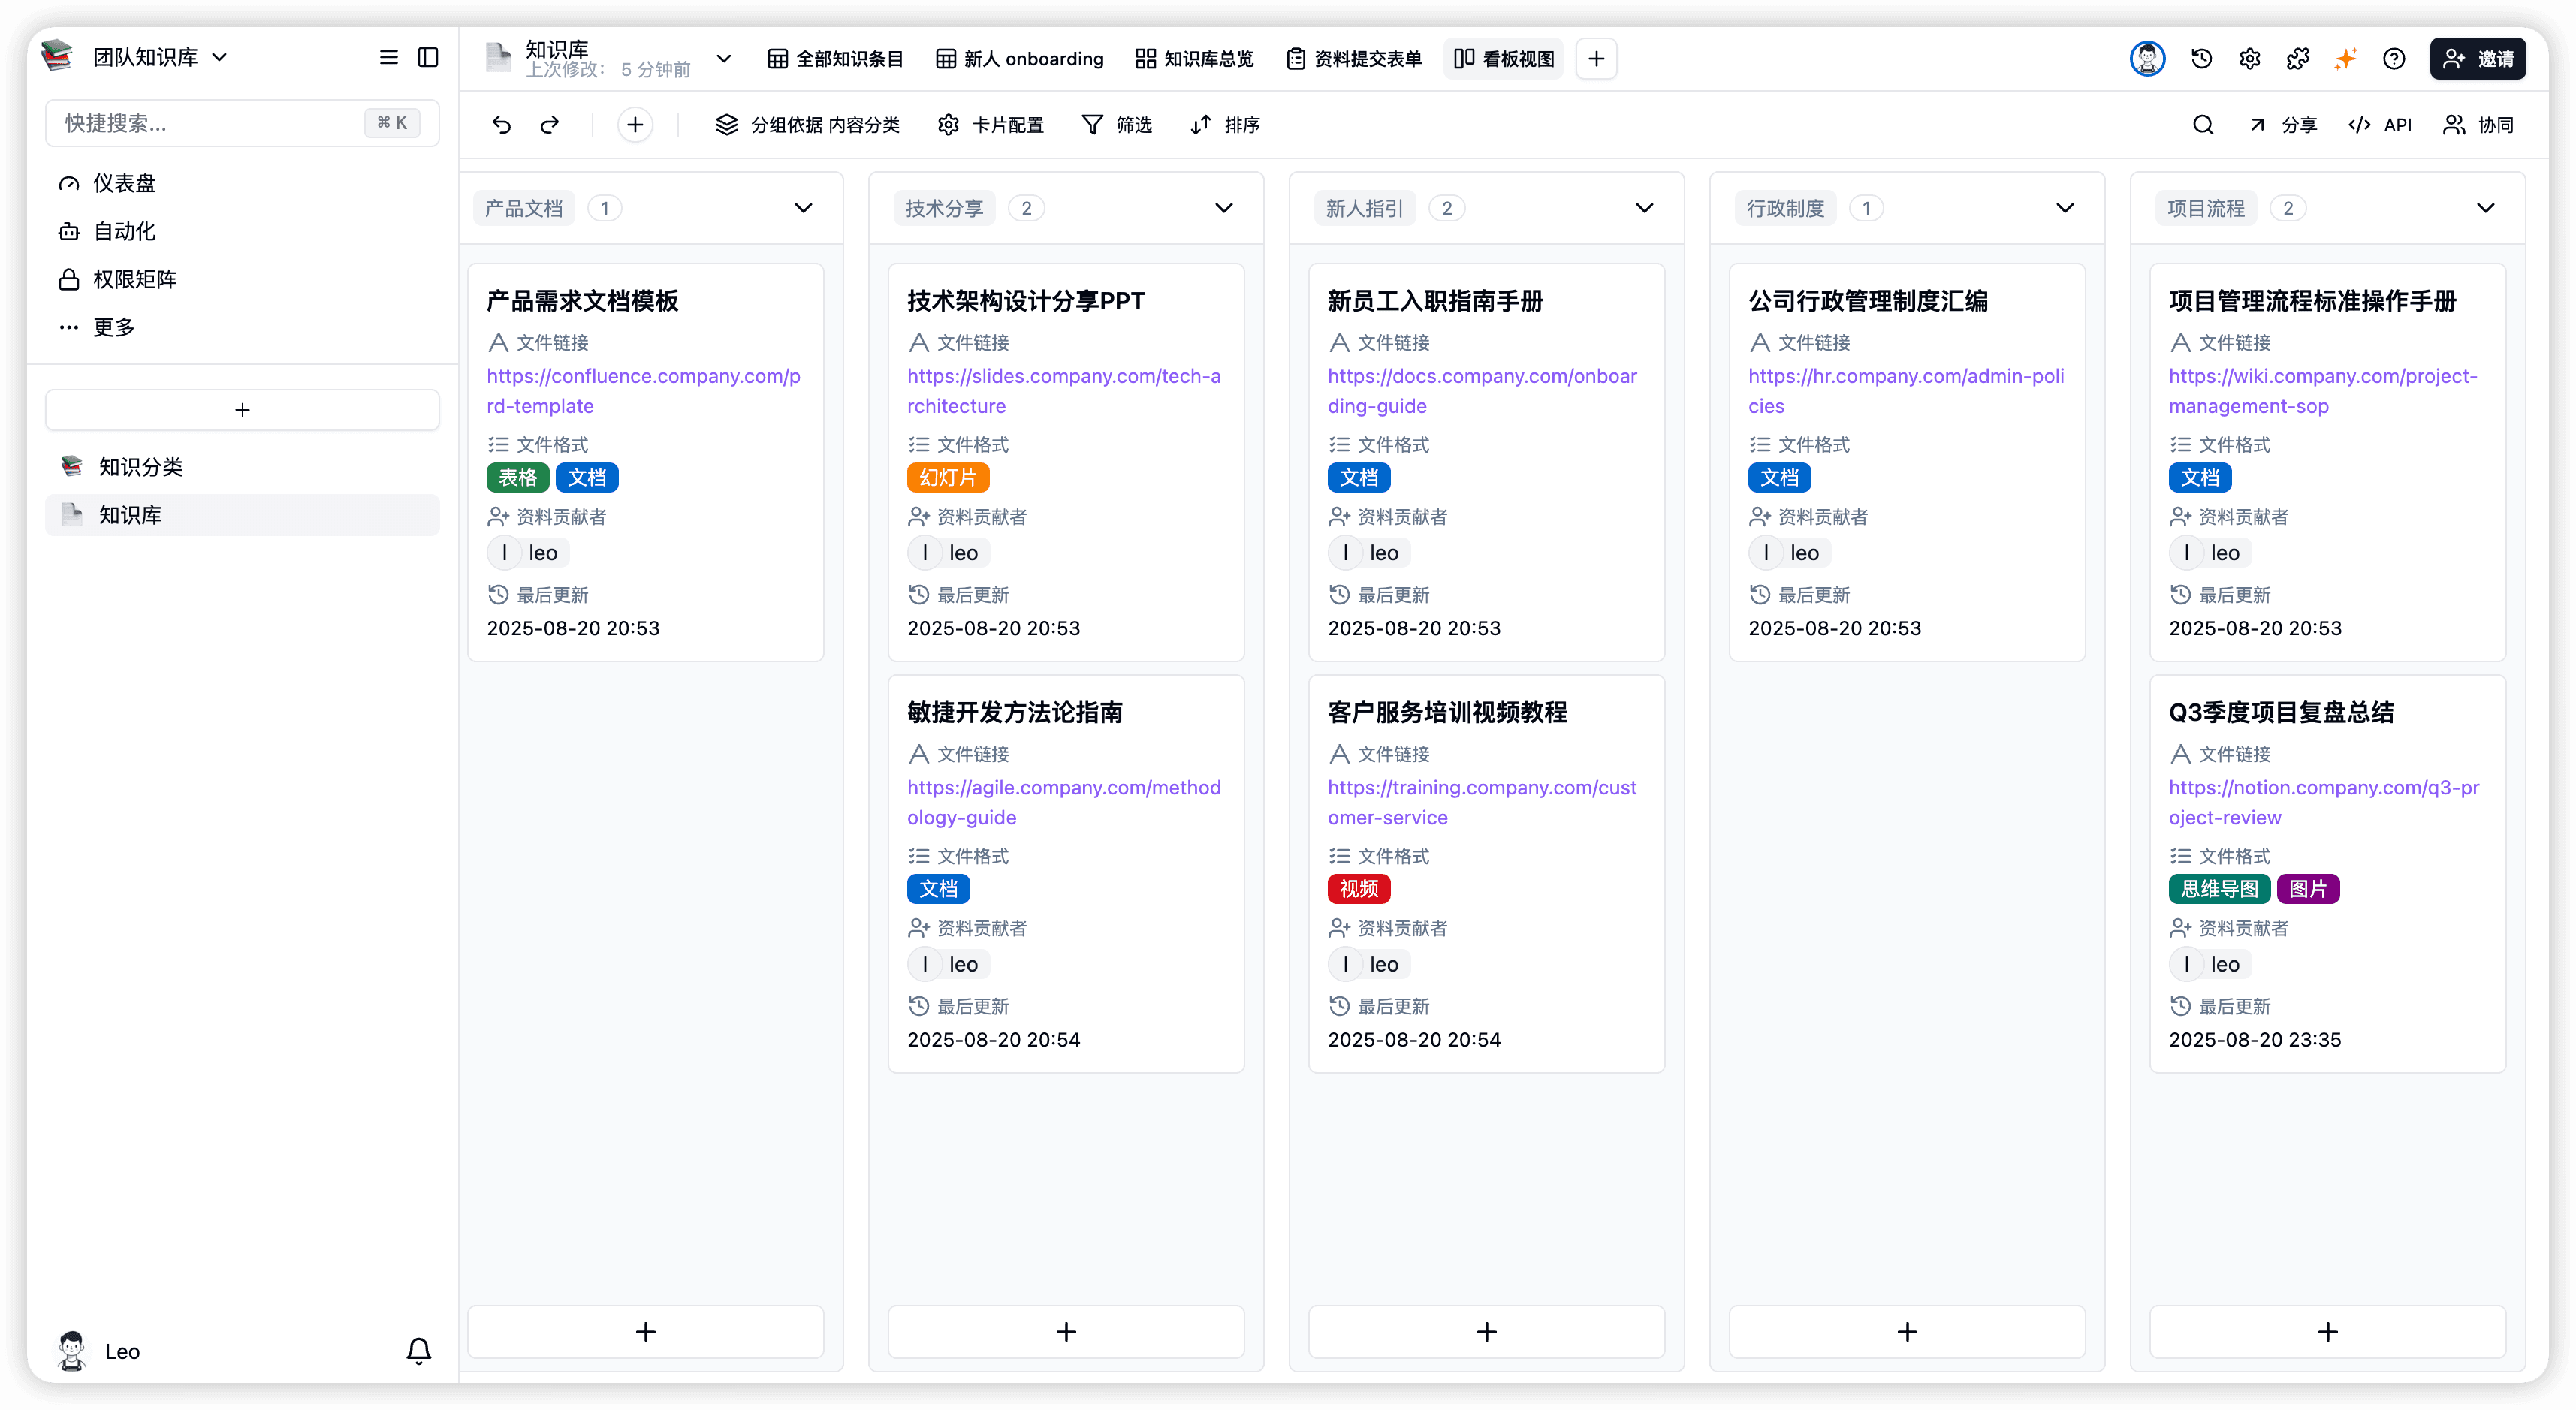The width and height of the screenshot is (2576, 1410).
Task: Open the settings gear in top bar
Action: tap(2249, 59)
